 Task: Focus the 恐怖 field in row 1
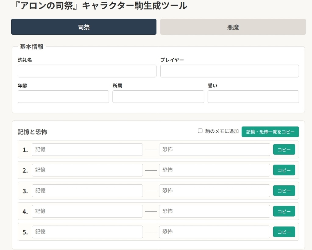tap(214, 150)
